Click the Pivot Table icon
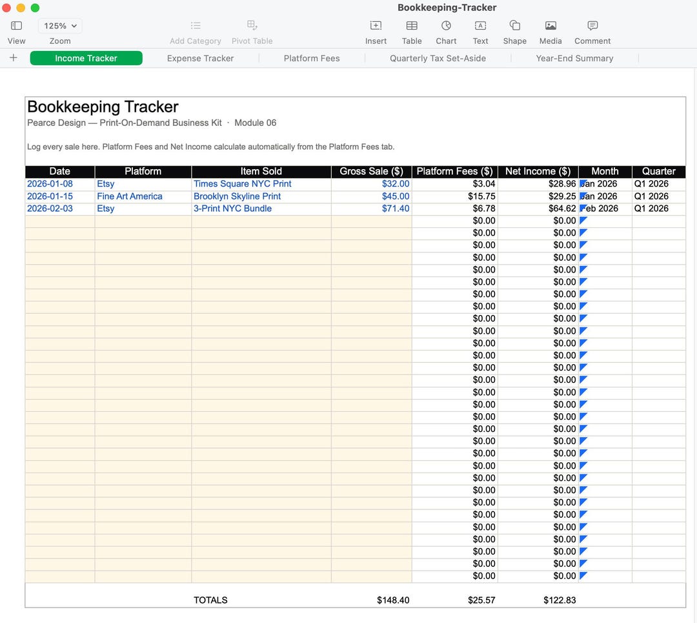 (252, 25)
